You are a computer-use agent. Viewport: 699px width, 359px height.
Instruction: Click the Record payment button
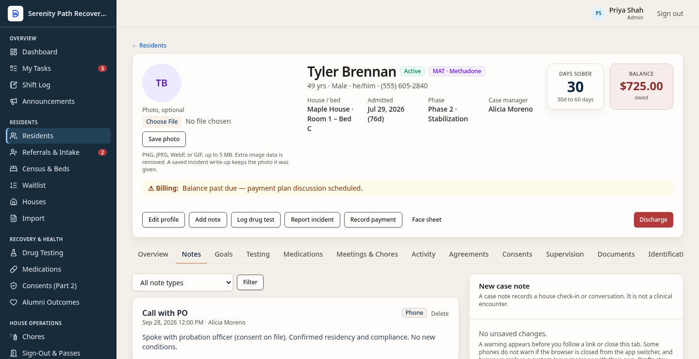(373, 220)
